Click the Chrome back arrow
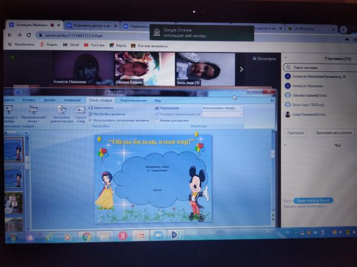The width and height of the screenshot is (357, 267). [10, 35]
